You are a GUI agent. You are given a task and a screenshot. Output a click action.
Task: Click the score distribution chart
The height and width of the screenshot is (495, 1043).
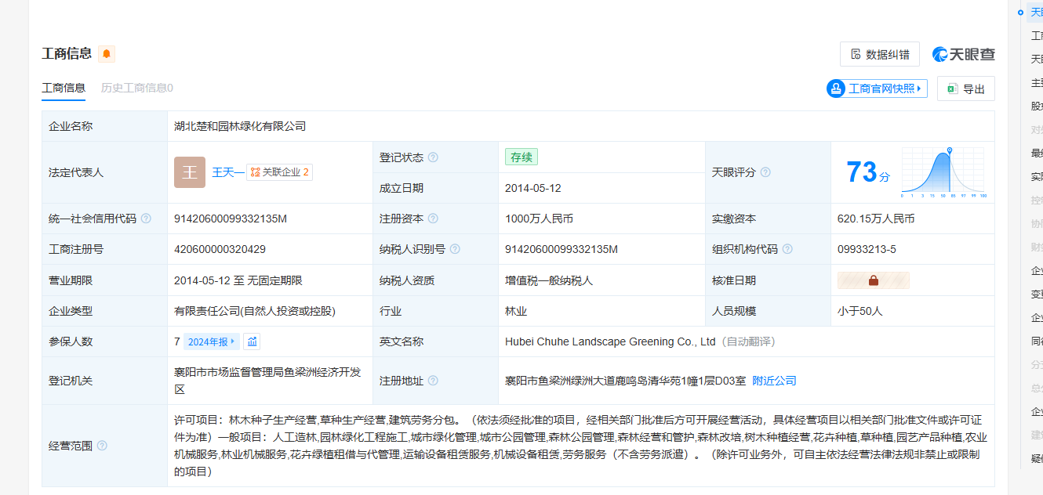click(944, 172)
